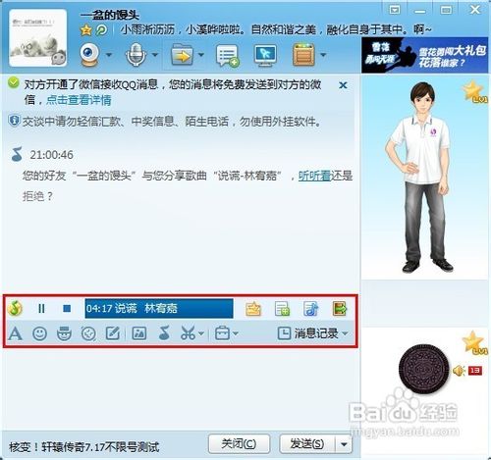
Task: Click the yellow star QZone icon
Action: (86, 30)
